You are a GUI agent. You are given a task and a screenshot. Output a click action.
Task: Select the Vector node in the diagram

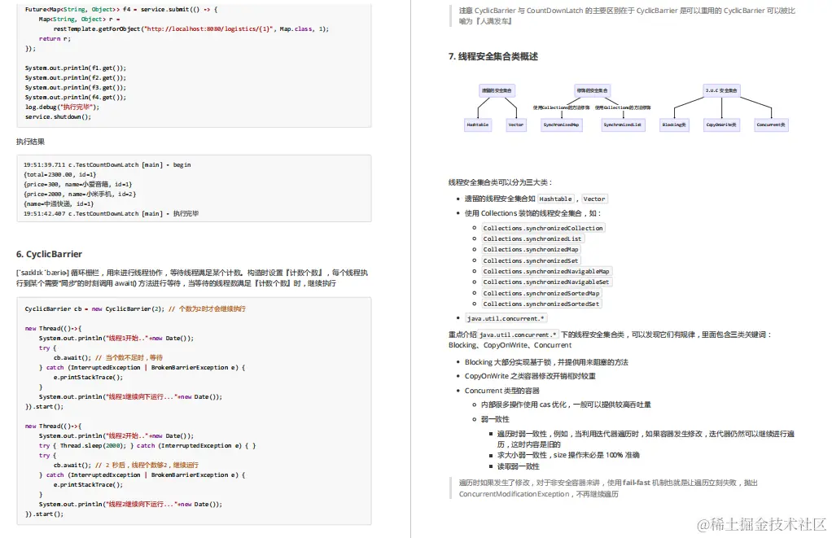[516, 125]
